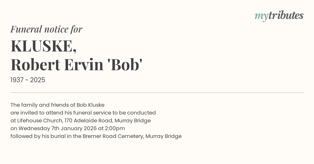Screen dimensions: 314x164
Task: Click the horizontal divider line
Action: 157,92
